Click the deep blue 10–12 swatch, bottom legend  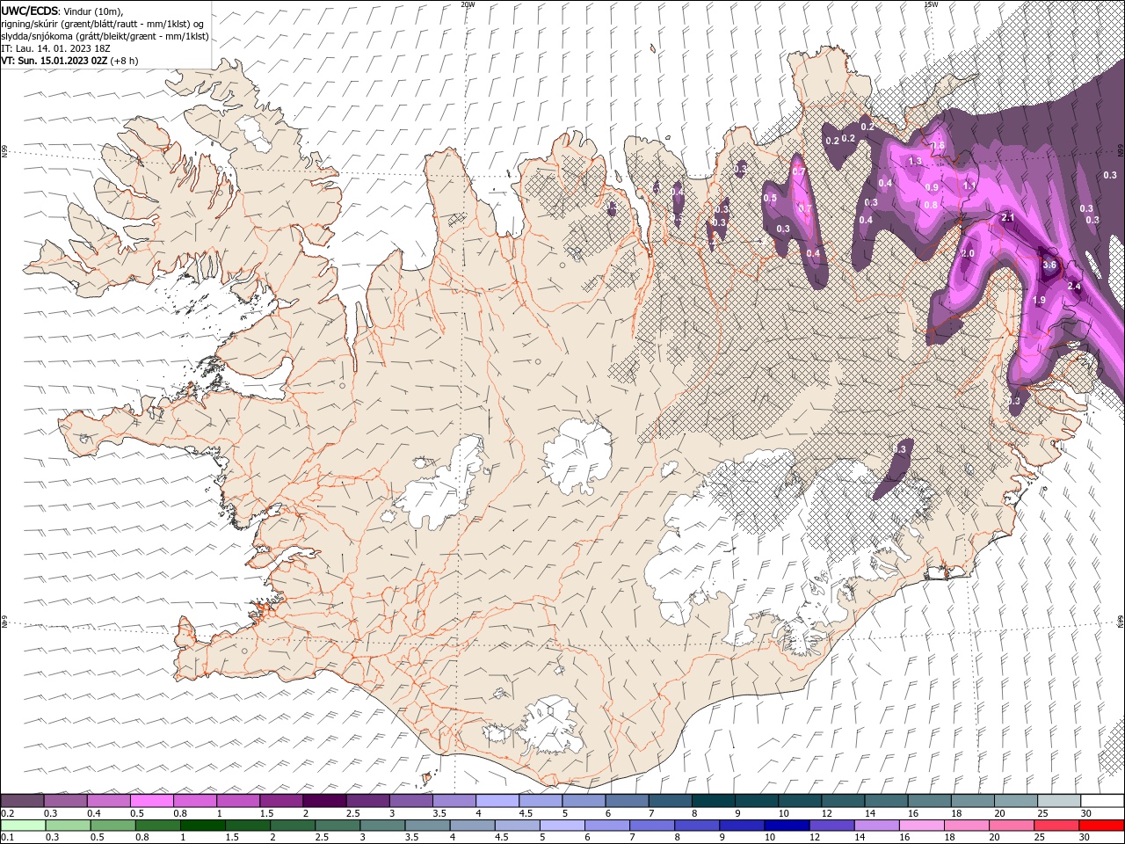pos(787,825)
